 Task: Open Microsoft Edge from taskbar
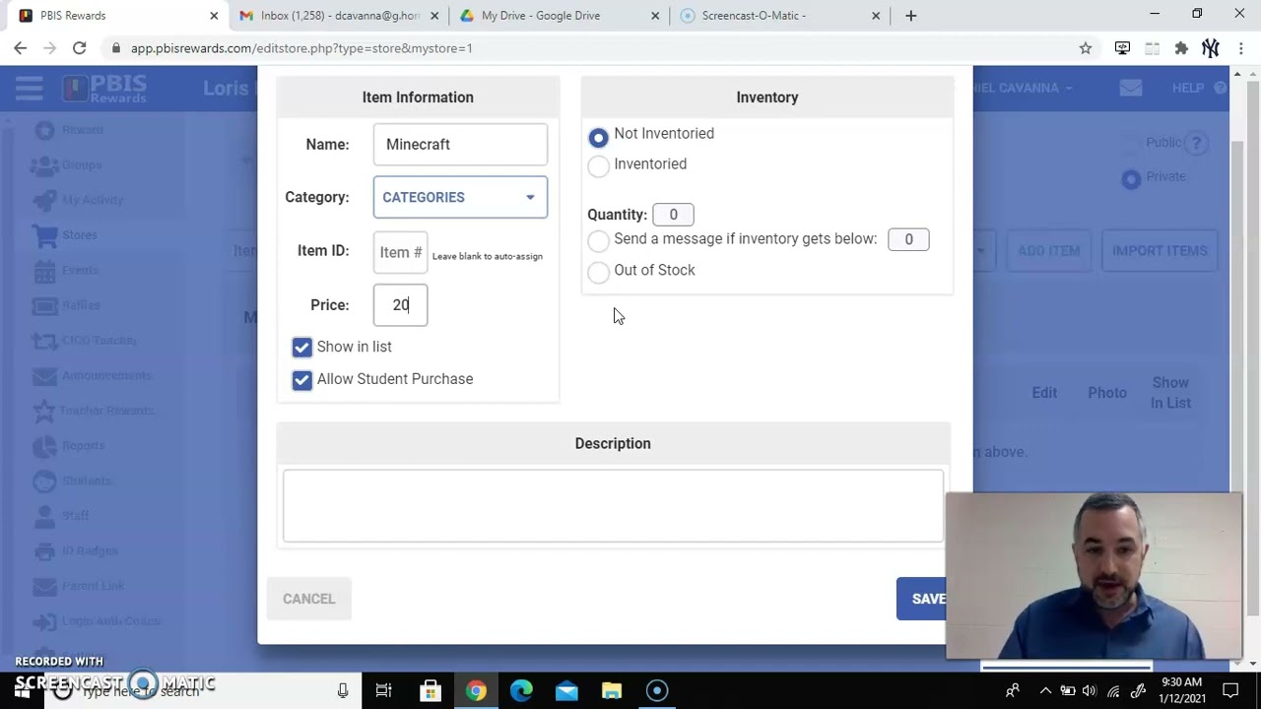tap(521, 691)
